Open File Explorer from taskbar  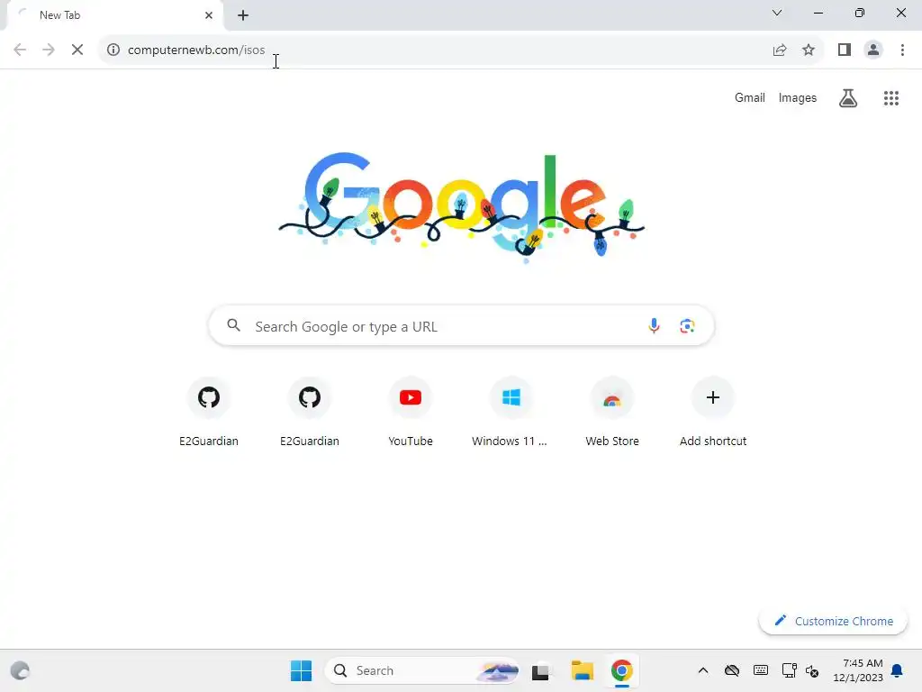(583, 670)
